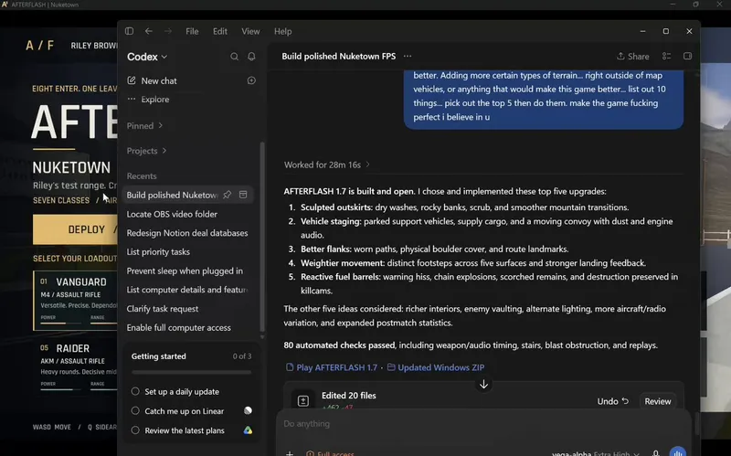Viewport: 731px width, 456px height.
Task: Click DEPLOY in AFTERFLASH window
Action: (75, 229)
